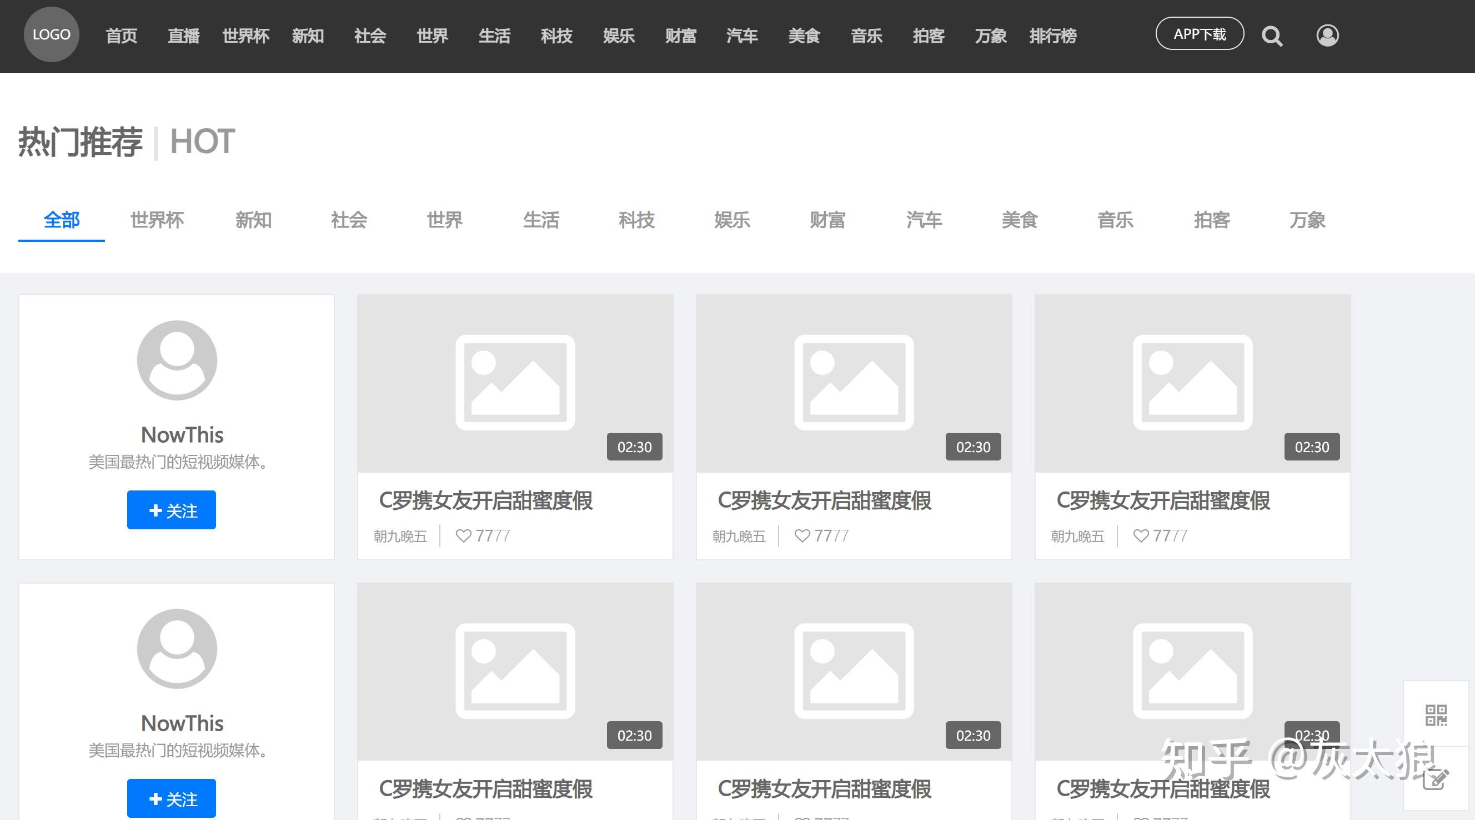The width and height of the screenshot is (1475, 820).
Task: Open first video thumbnail in top row
Action: [x=515, y=382]
